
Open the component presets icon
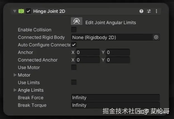tap(149, 11)
